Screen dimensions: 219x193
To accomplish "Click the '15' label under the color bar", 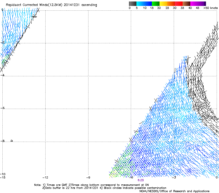I will (152, 8).
